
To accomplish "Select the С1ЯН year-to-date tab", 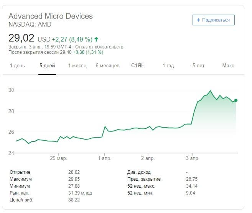I will pos(138,66).
